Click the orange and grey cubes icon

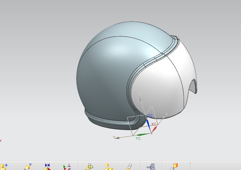pyautogui.click(x=174, y=167)
